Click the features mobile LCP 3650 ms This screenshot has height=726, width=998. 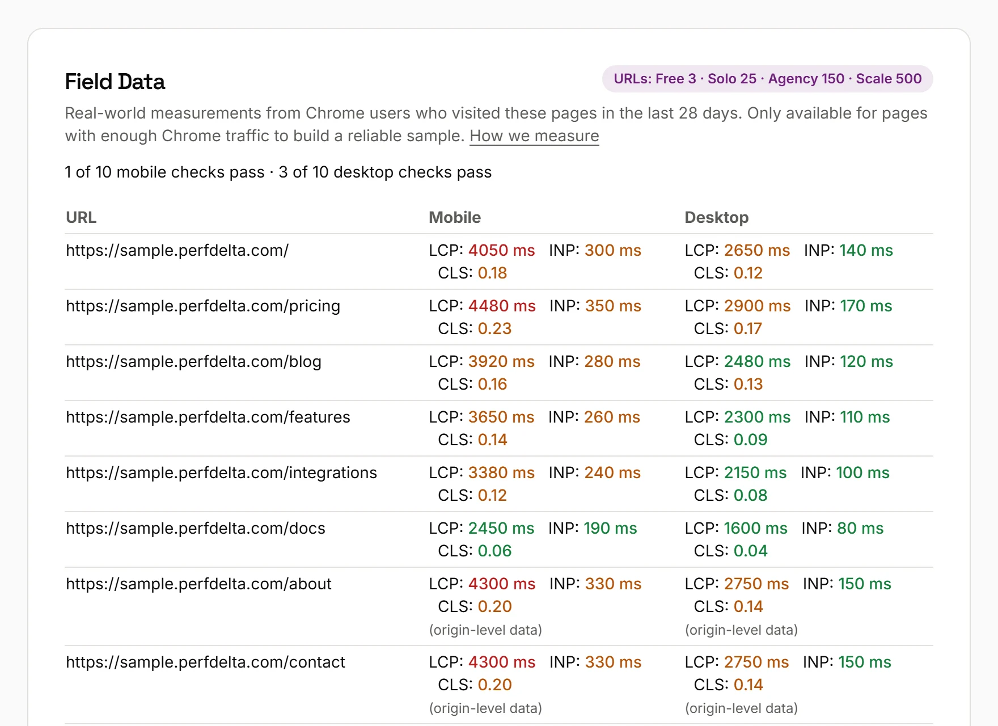click(x=501, y=417)
